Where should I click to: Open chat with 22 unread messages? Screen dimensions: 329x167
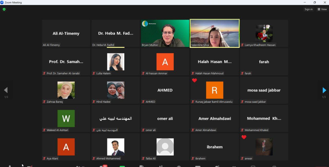point(102,166)
